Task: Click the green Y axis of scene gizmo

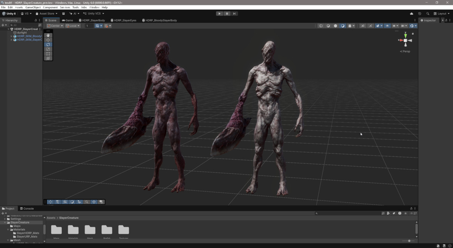Action: coord(405,35)
